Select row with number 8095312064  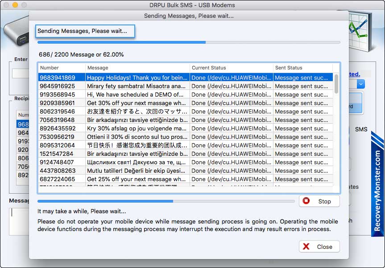tap(186, 145)
